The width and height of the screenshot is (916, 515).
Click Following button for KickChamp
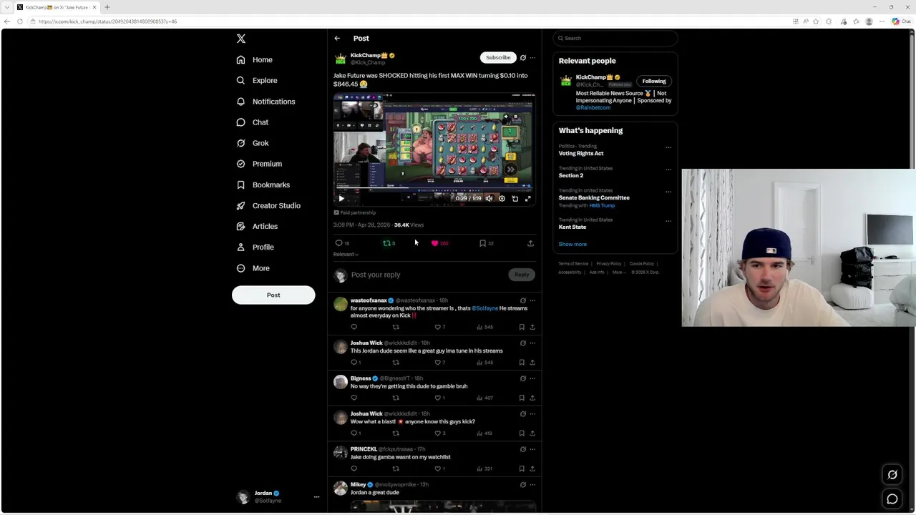[x=653, y=81]
